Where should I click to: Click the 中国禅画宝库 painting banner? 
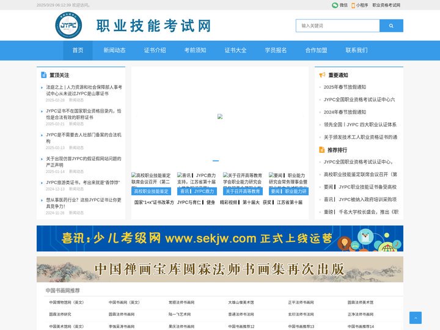220,269
